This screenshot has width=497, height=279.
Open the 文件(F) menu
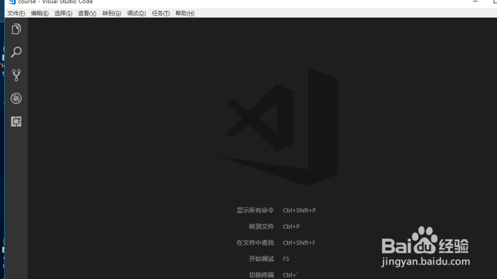[x=16, y=13]
